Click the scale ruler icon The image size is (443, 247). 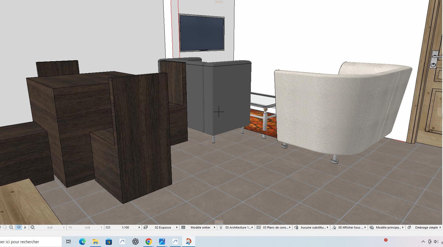tap(108, 227)
